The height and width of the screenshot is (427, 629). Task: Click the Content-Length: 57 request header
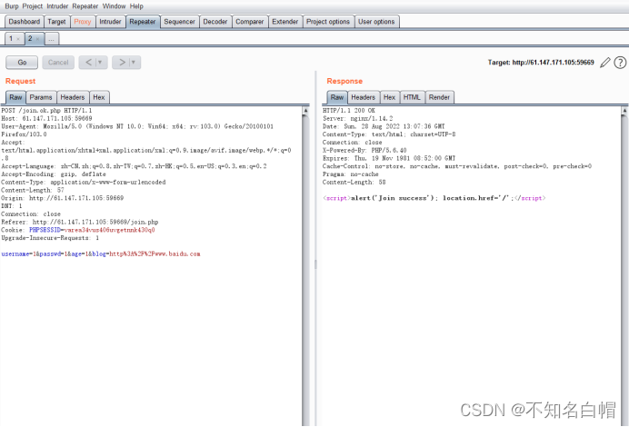[33, 190]
